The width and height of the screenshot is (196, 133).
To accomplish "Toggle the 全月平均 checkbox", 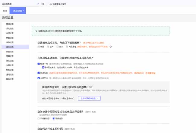I will [39, 78].
